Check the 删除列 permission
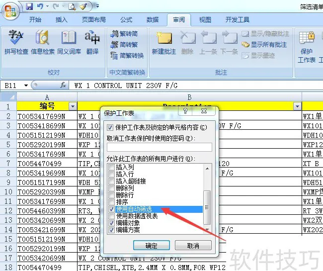This screenshot has width=323, height=271. click(x=111, y=188)
